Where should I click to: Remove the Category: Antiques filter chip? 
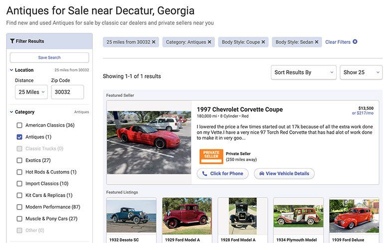[x=209, y=42]
